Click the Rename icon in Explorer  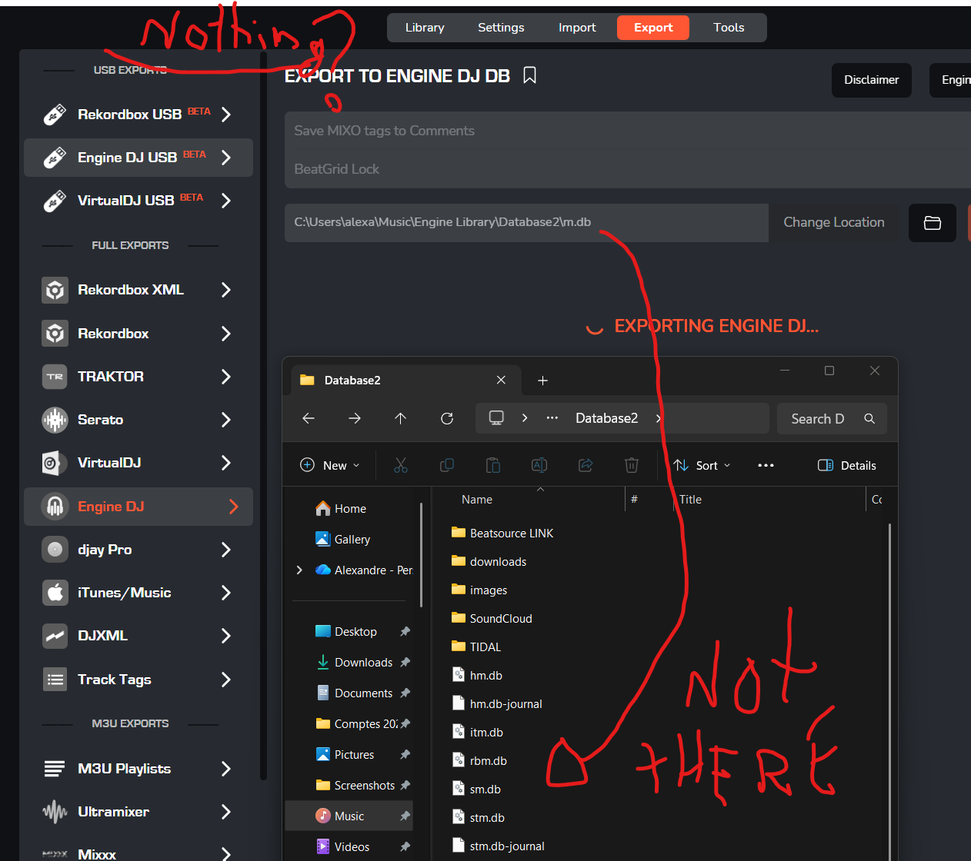point(539,465)
